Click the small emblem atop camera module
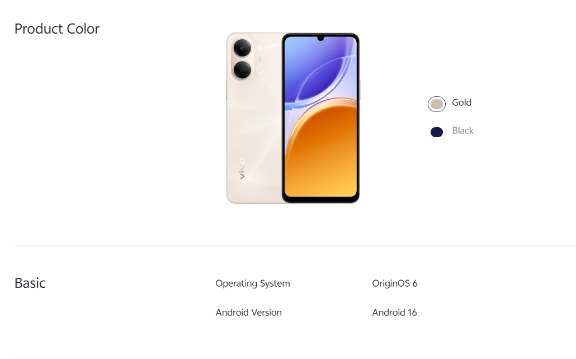This screenshot has height=359, width=576. point(259,48)
